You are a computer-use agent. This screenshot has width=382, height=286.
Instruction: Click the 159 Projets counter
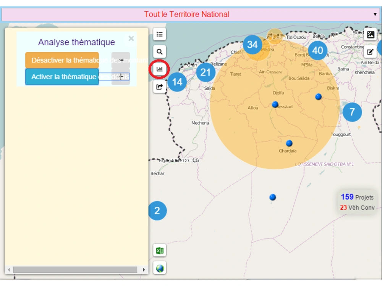357,197
